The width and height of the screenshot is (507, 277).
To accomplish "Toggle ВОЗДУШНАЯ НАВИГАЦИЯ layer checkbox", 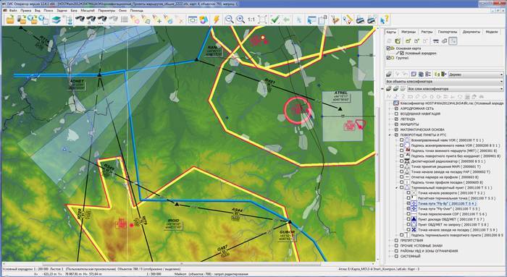I will point(396,114).
